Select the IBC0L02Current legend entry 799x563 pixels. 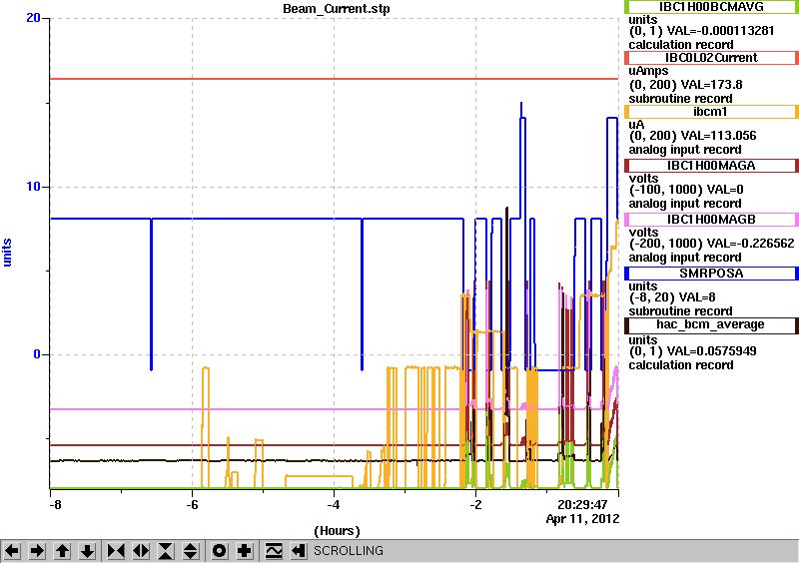click(711, 58)
